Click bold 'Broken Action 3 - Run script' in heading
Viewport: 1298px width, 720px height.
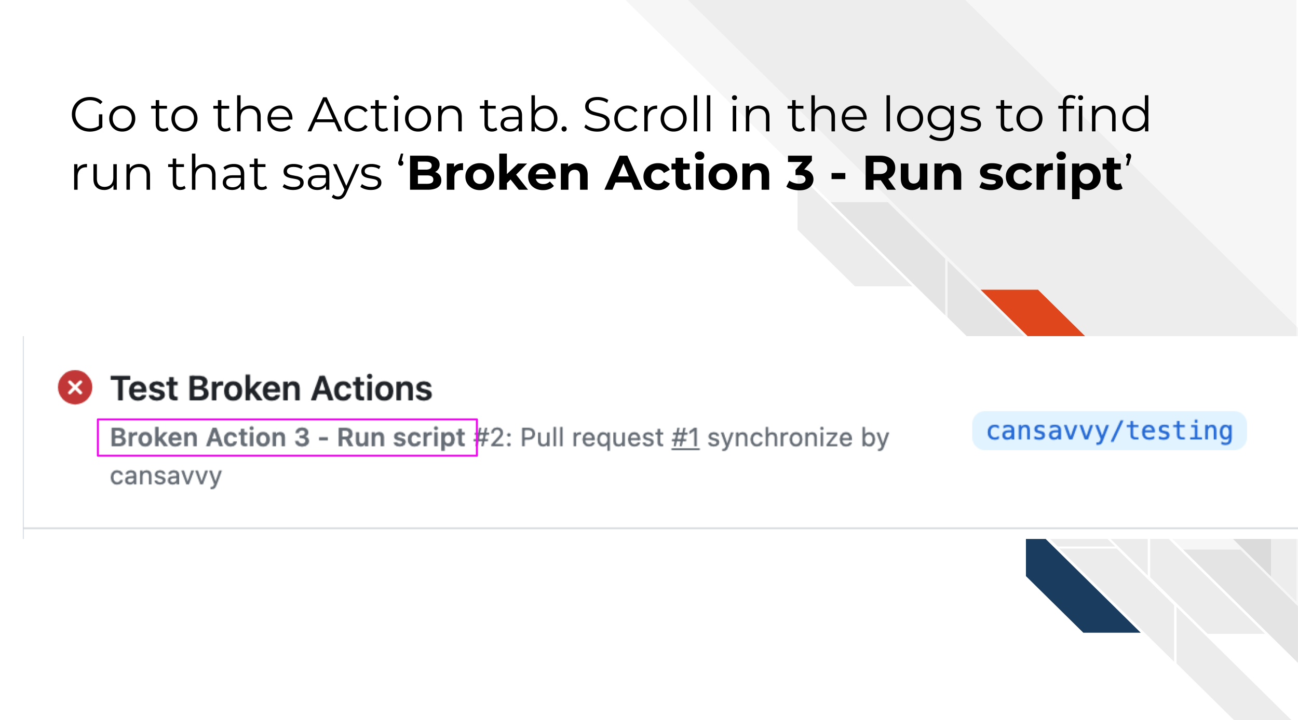[766, 173]
